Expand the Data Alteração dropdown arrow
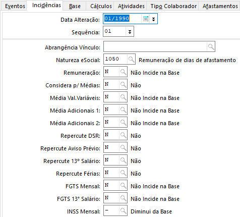Viewport: 240px width, 217px height. 153,19
